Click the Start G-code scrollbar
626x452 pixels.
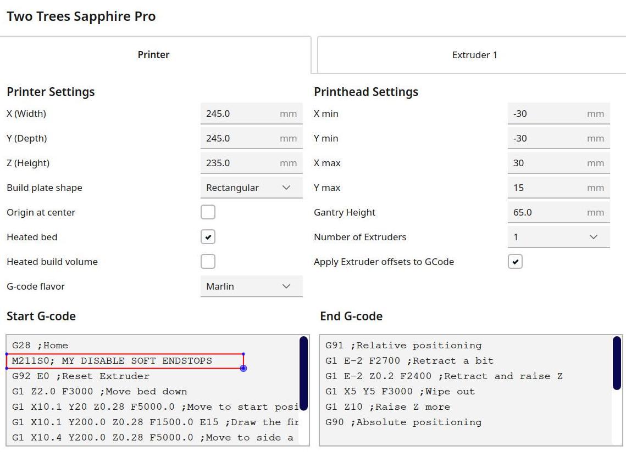(x=303, y=374)
